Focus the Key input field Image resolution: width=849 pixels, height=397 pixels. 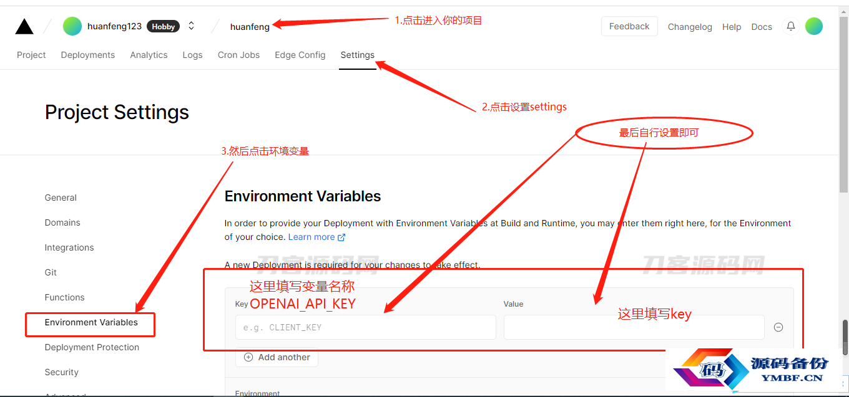pyautogui.click(x=366, y=327)
